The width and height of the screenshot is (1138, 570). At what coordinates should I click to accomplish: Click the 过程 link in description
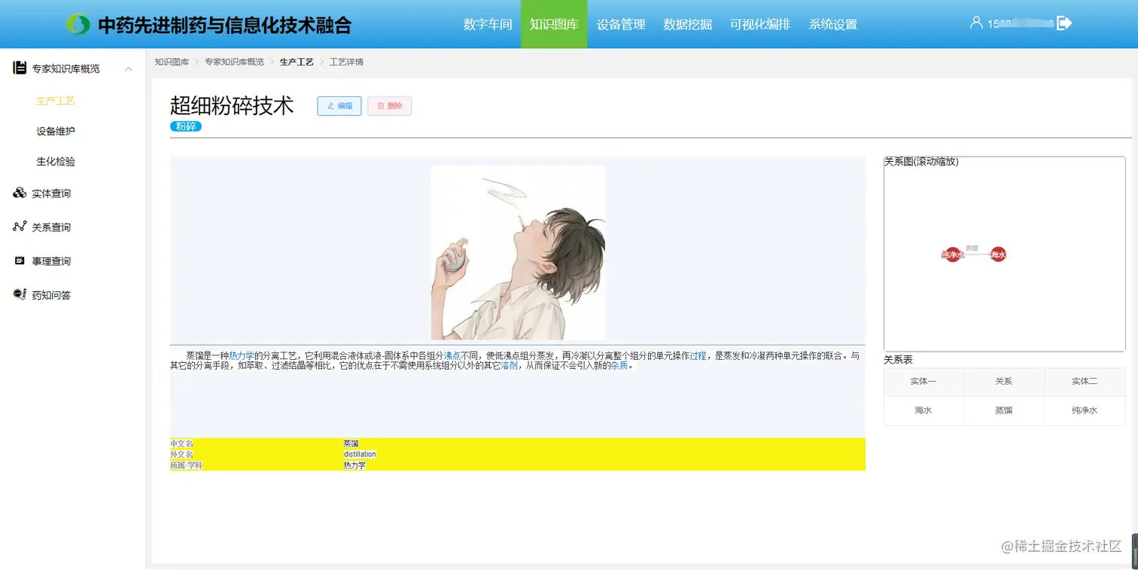(698, 355)
